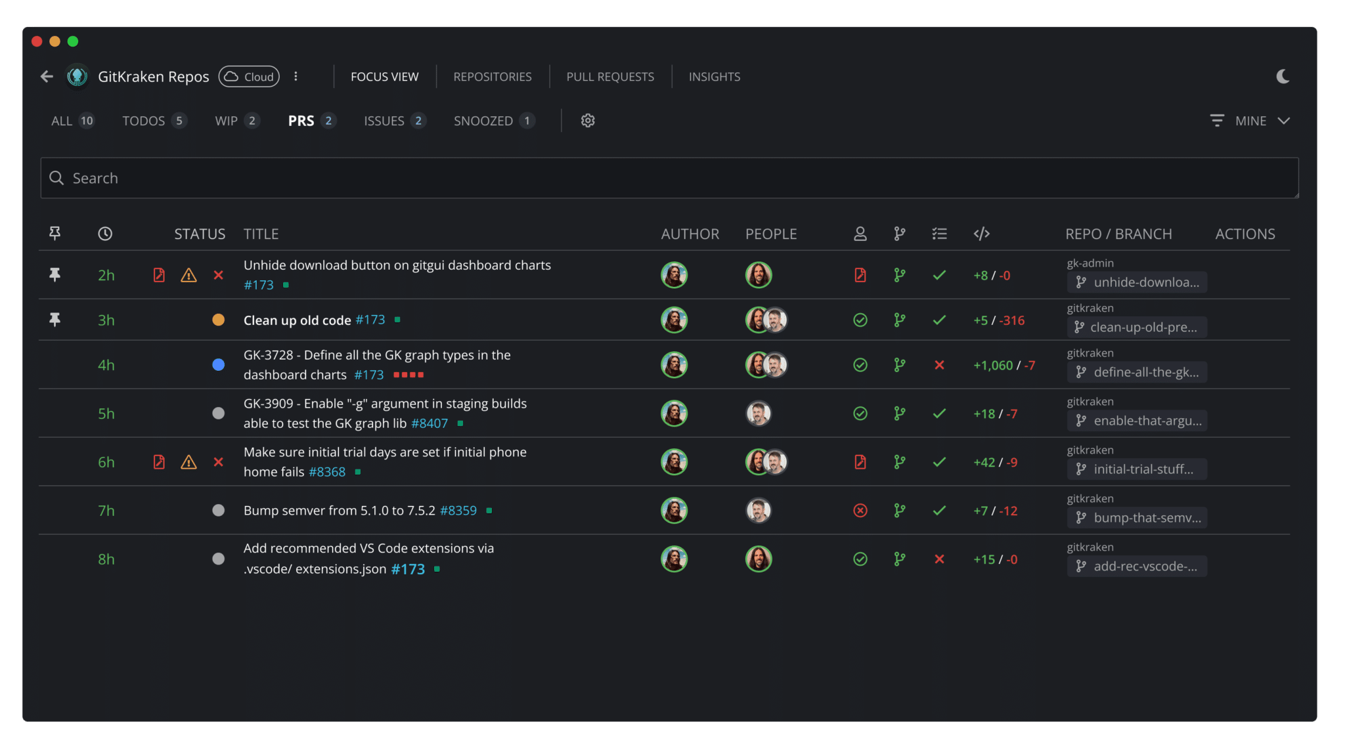The image size is (1345, 745).
Task: Open the PULL REQUESTS section
Action: (610, 76)
